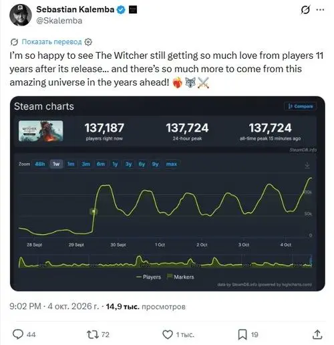Open the three-dot more options menu
Image resolution: width=334 pixels, height=345 pixels.
(320, 10)
